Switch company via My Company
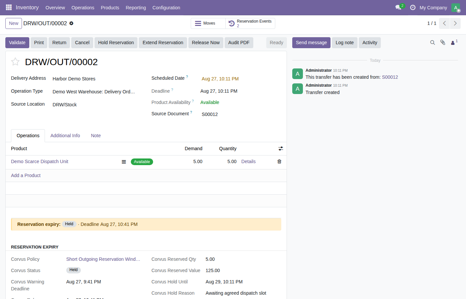Viewport: 466px width, 299px height. pos(433,8)
